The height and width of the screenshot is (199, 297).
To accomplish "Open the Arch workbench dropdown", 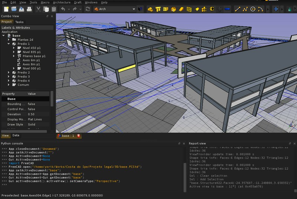I will pos(115,9).
